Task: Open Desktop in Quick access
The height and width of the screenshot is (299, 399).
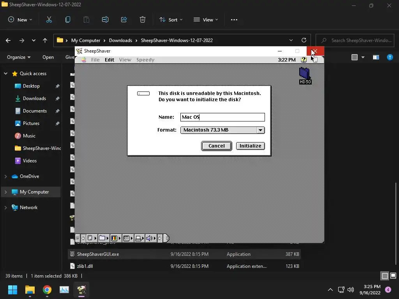Action: tap(31, 86)
